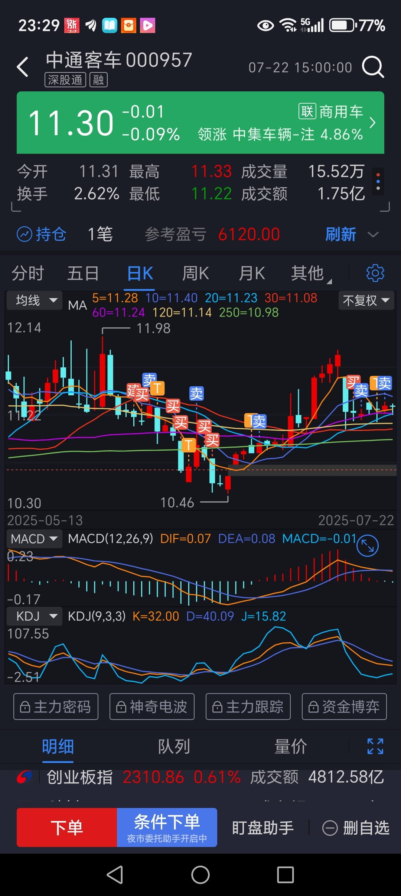The image size is (401, 896).
Task: Open 商用车 sector chevron arrow
Action: click(x=372, y=123)
